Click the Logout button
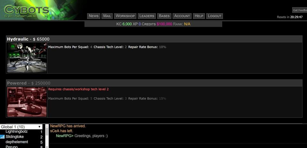This screenshot has width=307, height=148. [x=214, y=16]
